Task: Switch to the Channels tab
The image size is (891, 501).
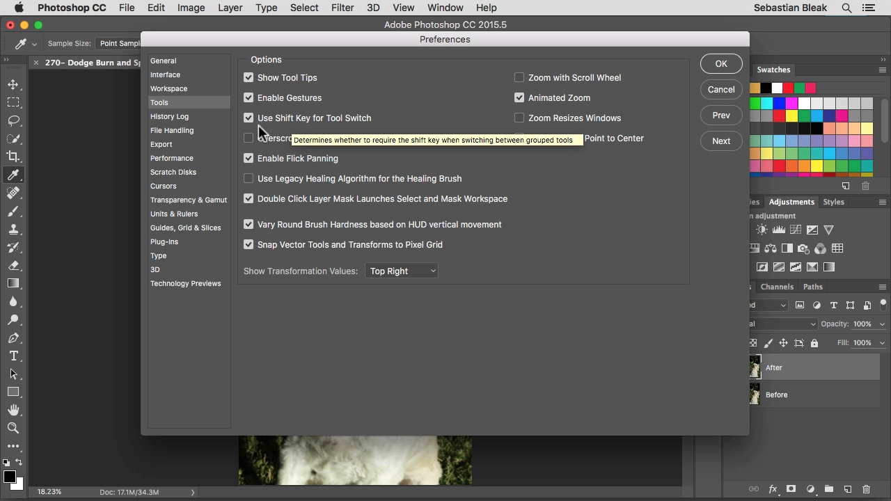Action: coord(777,287)
